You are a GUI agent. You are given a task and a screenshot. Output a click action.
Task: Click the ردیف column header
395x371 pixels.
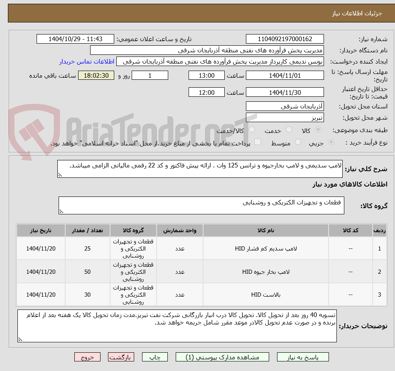(379, 230)
